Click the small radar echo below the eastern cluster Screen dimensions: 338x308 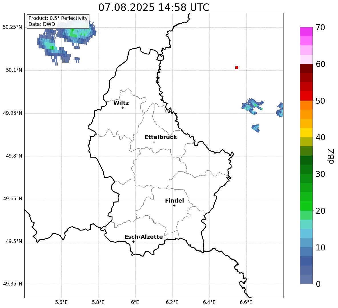pyautogui.click(x=256, y=128)
